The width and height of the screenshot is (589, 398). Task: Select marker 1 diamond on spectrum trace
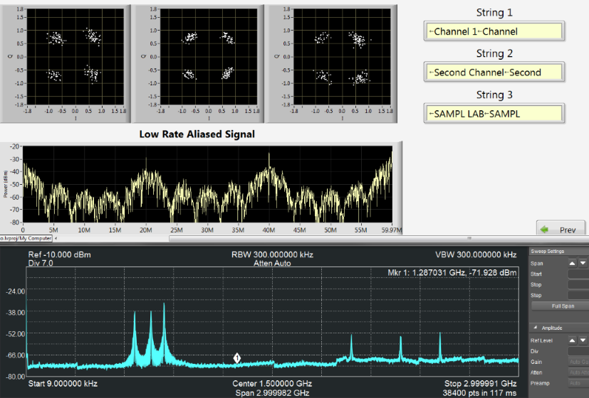[237, 357]
